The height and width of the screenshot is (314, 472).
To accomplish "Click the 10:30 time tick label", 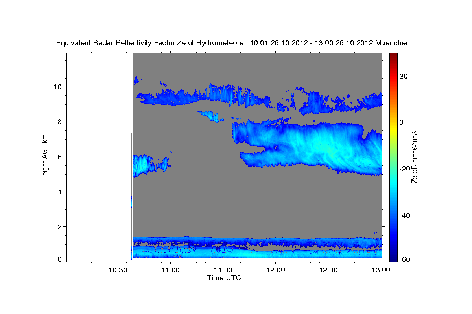I will click(118, 270).
